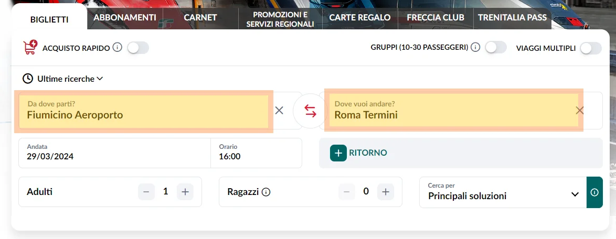Click the clock icon for Ultime ricerche
The width and height of the screenshot is (616, 239).
(x=28, y=79)
